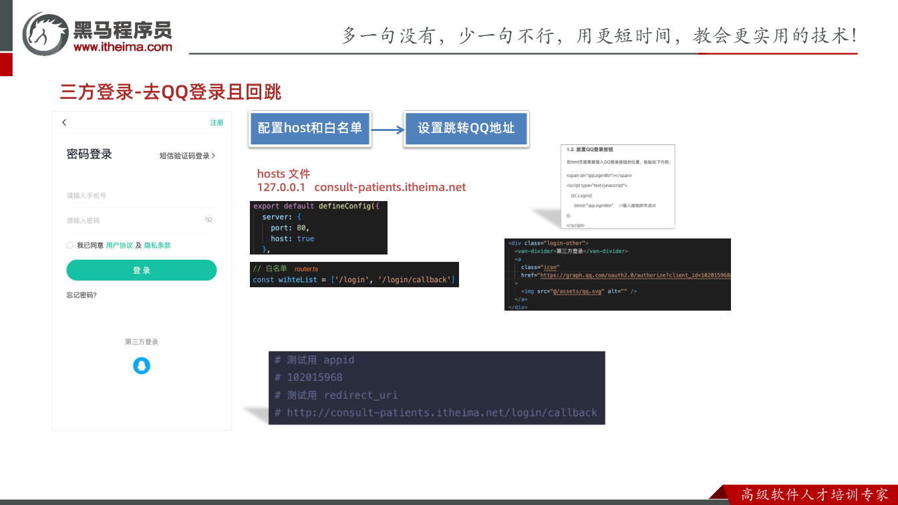
Task: Click the 密码登录 heading
Action: tap(90, 154)
